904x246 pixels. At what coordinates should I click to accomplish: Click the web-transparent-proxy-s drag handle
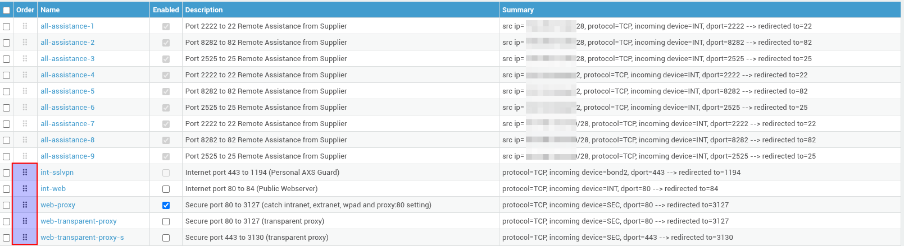pos(25,238)
